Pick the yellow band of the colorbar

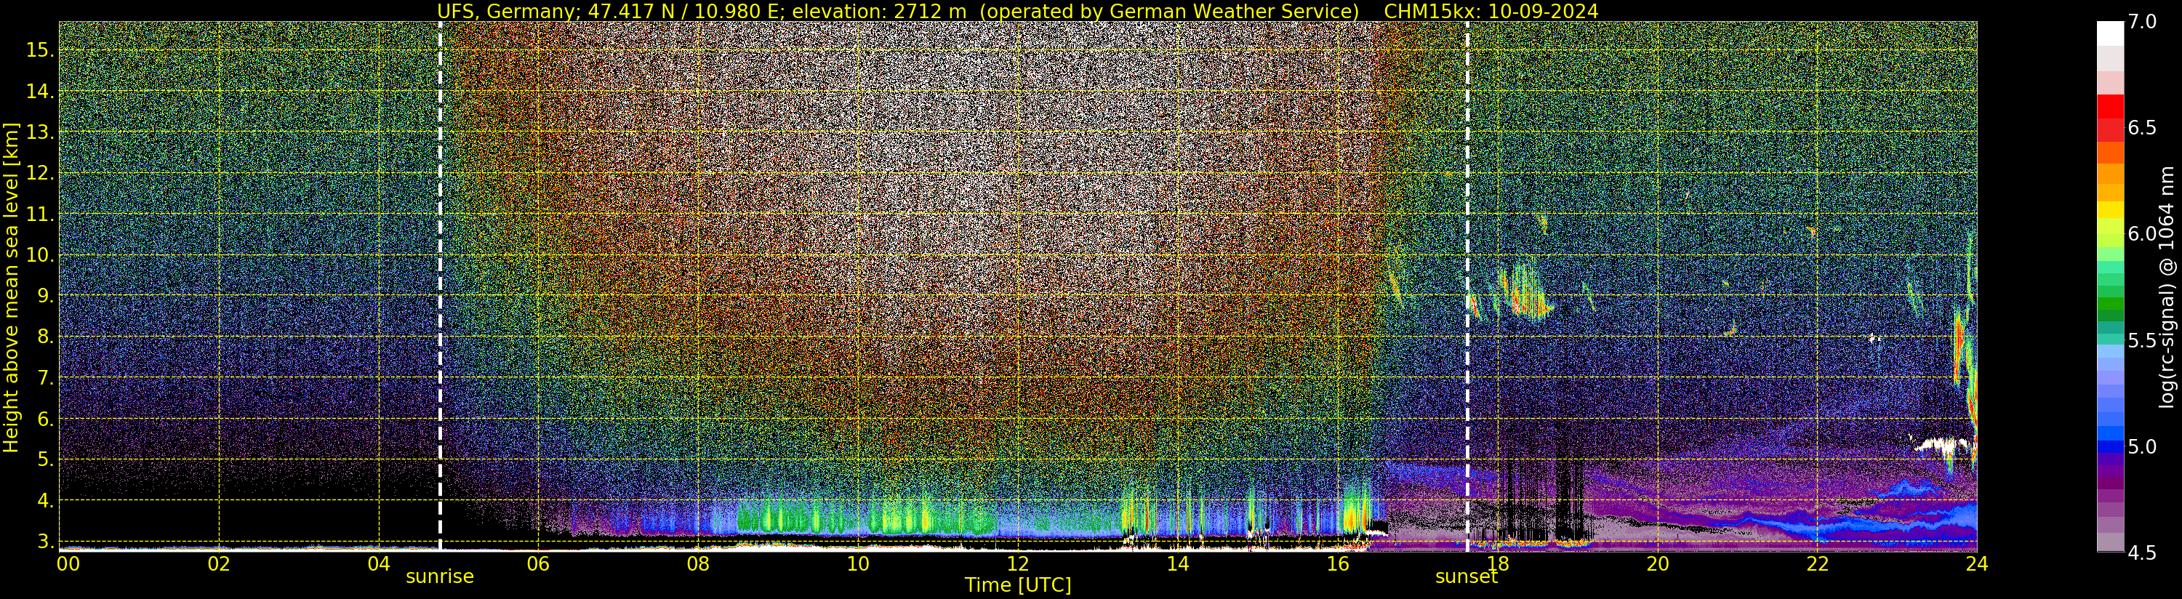(2110, 210)
